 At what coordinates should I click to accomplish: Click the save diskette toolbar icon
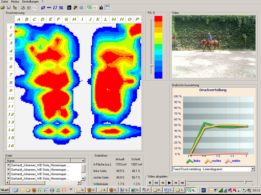(9, 7)
